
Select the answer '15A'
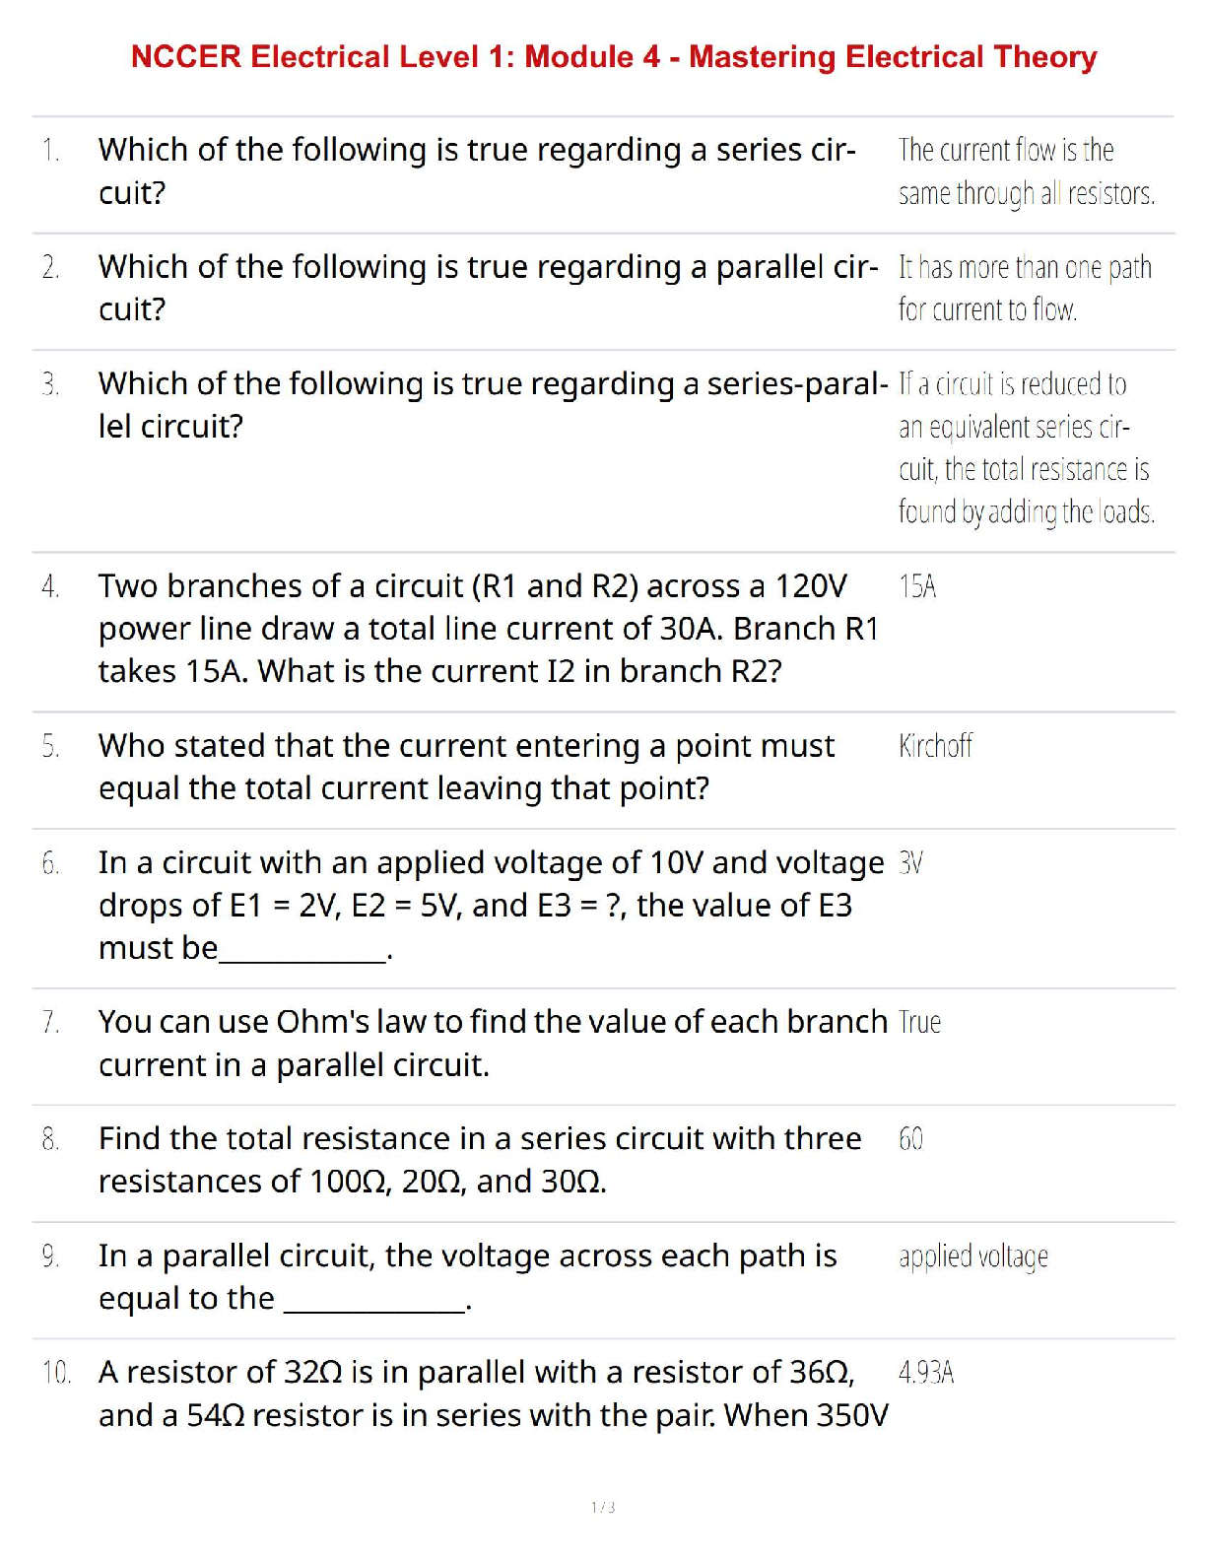pyautogui.click(x=917, y=586)
